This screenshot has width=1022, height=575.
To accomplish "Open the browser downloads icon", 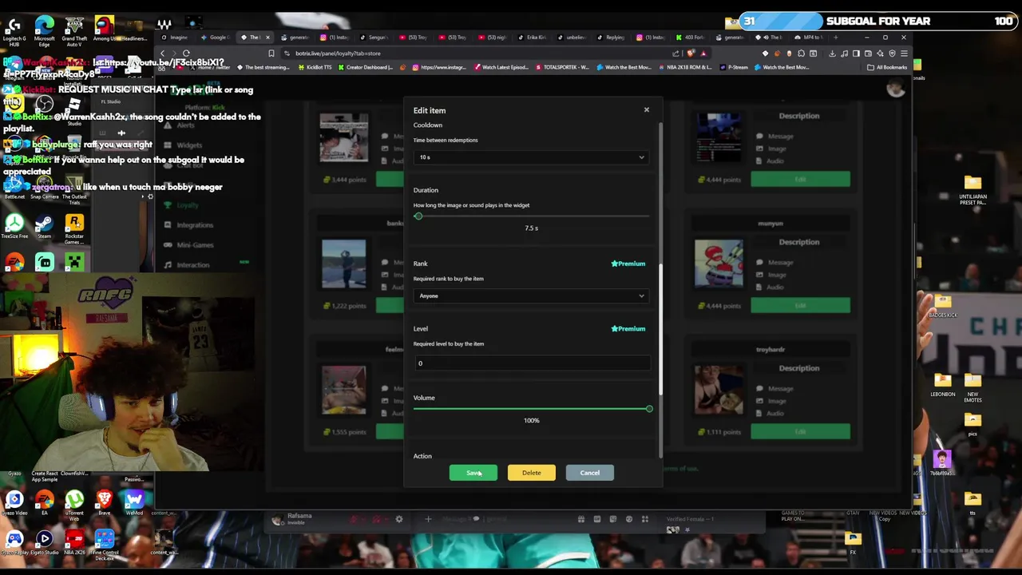I will click(x=832, y=54).
